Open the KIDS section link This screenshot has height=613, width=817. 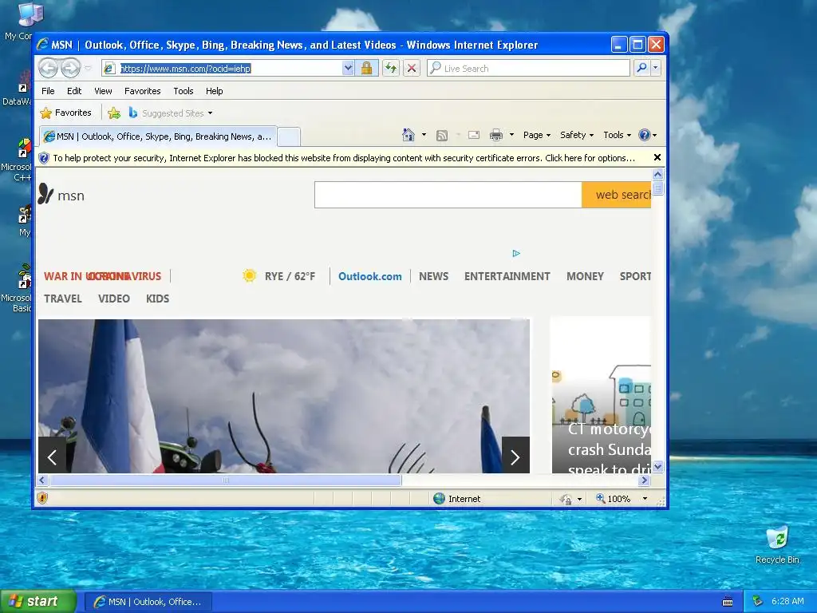[157, 299]
